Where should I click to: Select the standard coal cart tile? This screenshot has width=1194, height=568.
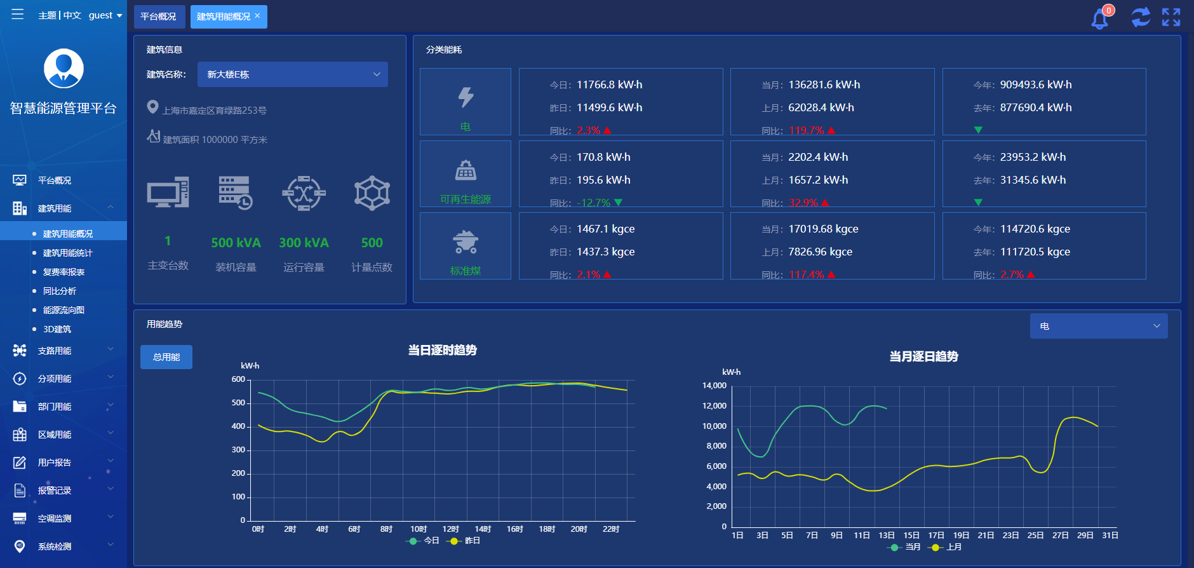(x=466, y=246)
